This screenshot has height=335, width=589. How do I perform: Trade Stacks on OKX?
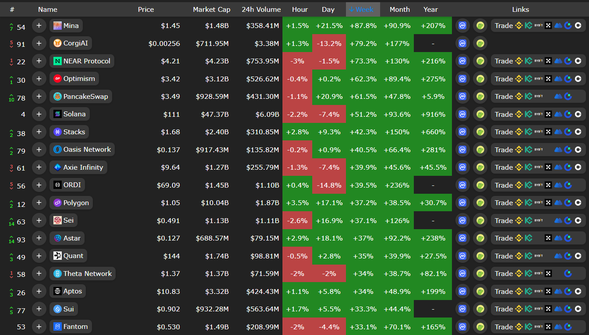pos(548,132)
